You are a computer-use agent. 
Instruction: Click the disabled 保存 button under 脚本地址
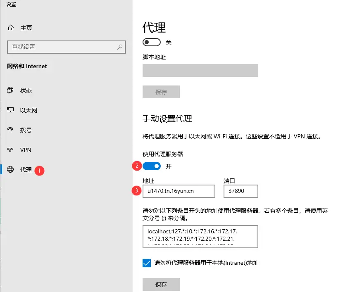pos(161,92)
